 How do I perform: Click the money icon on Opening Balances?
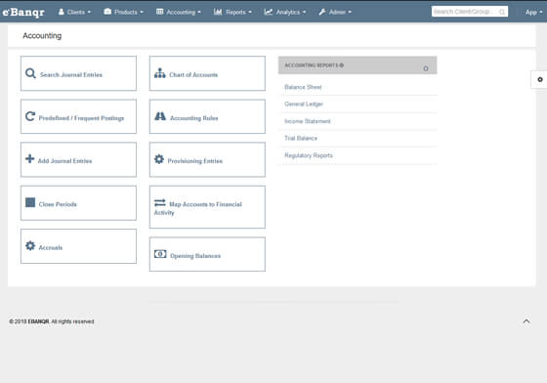pyautogui.click(x=160, y=254)
